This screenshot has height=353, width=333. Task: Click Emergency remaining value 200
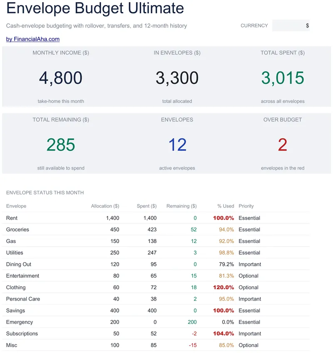[x=192, y=322]
